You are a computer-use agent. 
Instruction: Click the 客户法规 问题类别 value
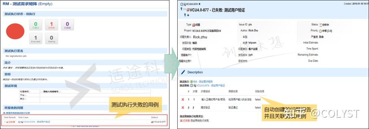(253, 49)
